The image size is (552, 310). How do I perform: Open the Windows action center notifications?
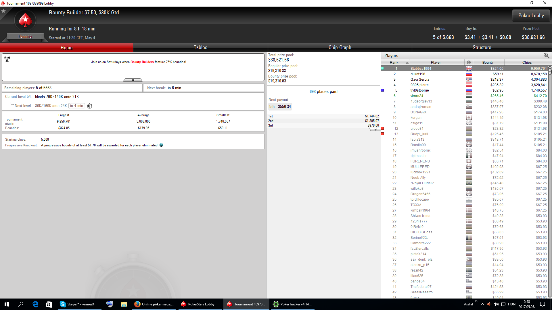tap(543, 304)
